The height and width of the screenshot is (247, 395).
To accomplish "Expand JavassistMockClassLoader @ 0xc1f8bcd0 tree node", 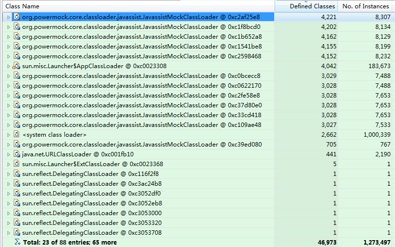I will [8, 27].
